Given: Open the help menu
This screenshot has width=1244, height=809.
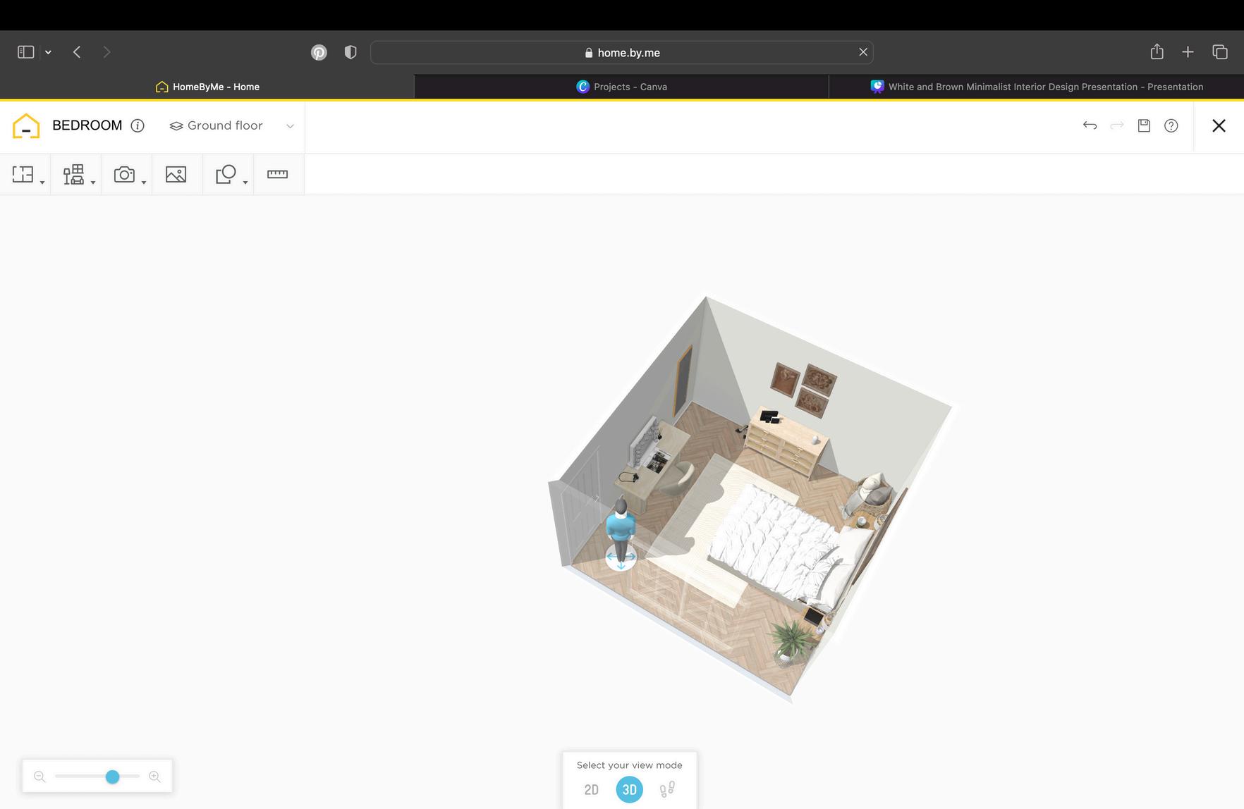Looking at the screenshot, I should pyautogui.click(x=1171, y=125).
